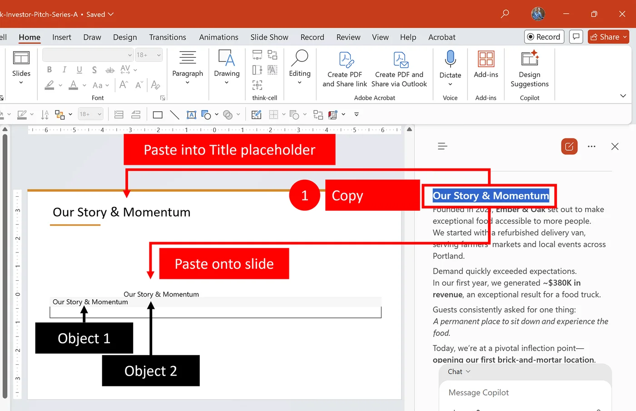Click the text highlight color swatch

click(50, 85)
